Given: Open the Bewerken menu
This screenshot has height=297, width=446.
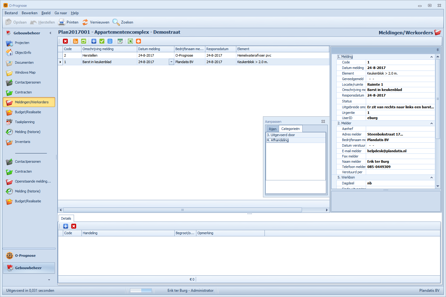Looking at the screenshot, I should 29,13.
